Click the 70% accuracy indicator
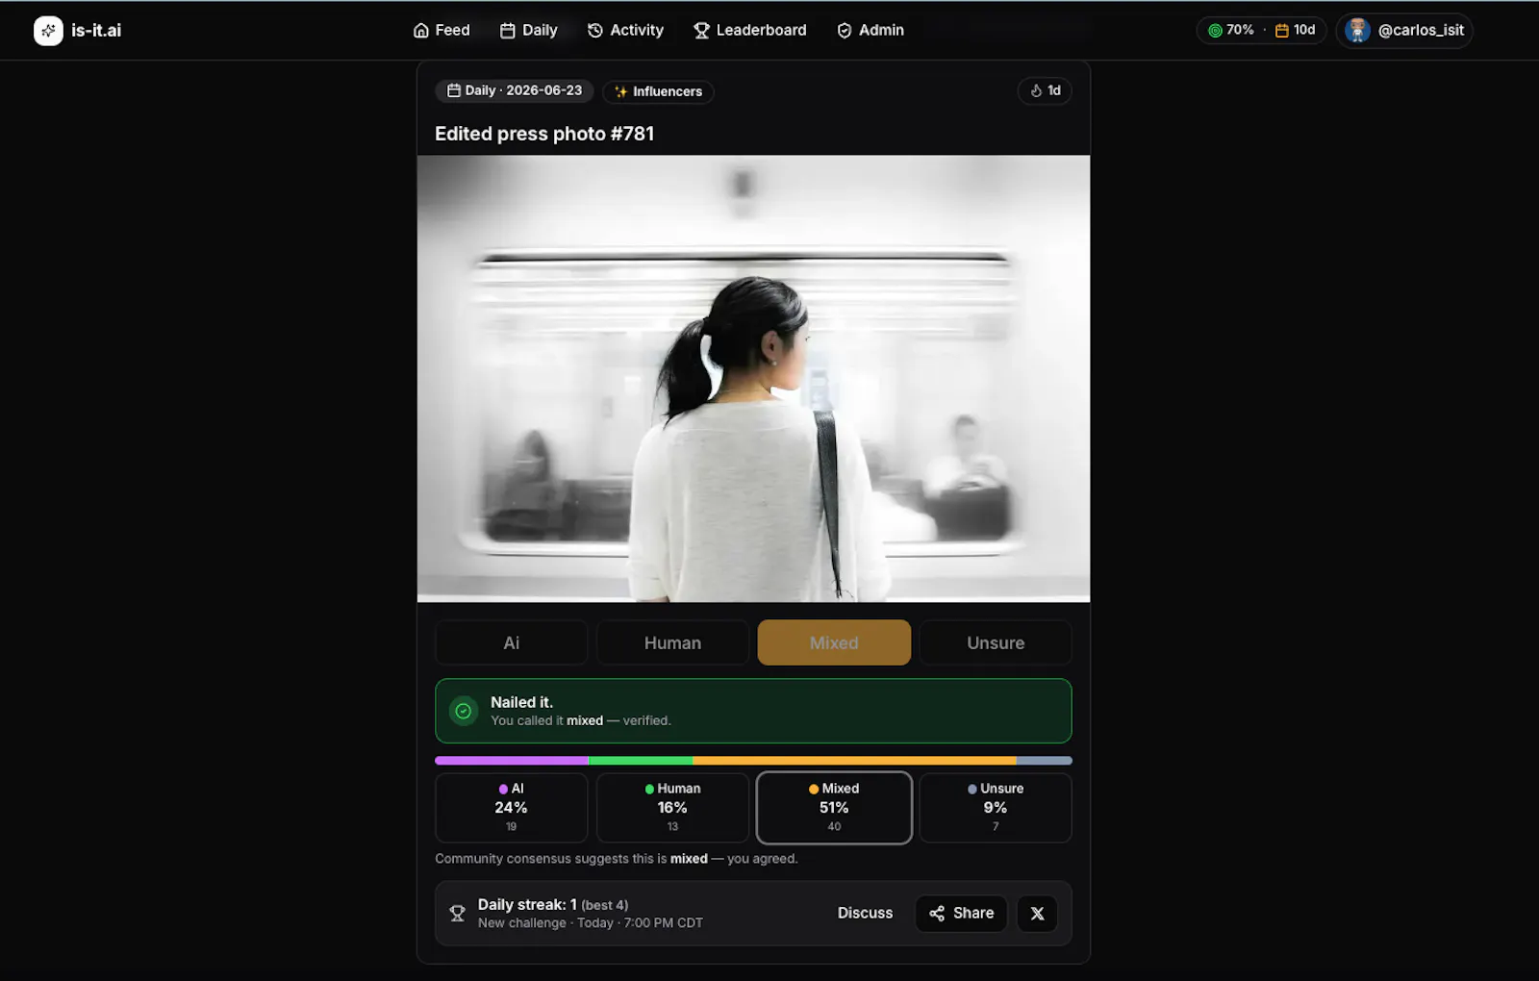This screenshot has width=1539, height=981. tap(1231, 31)
